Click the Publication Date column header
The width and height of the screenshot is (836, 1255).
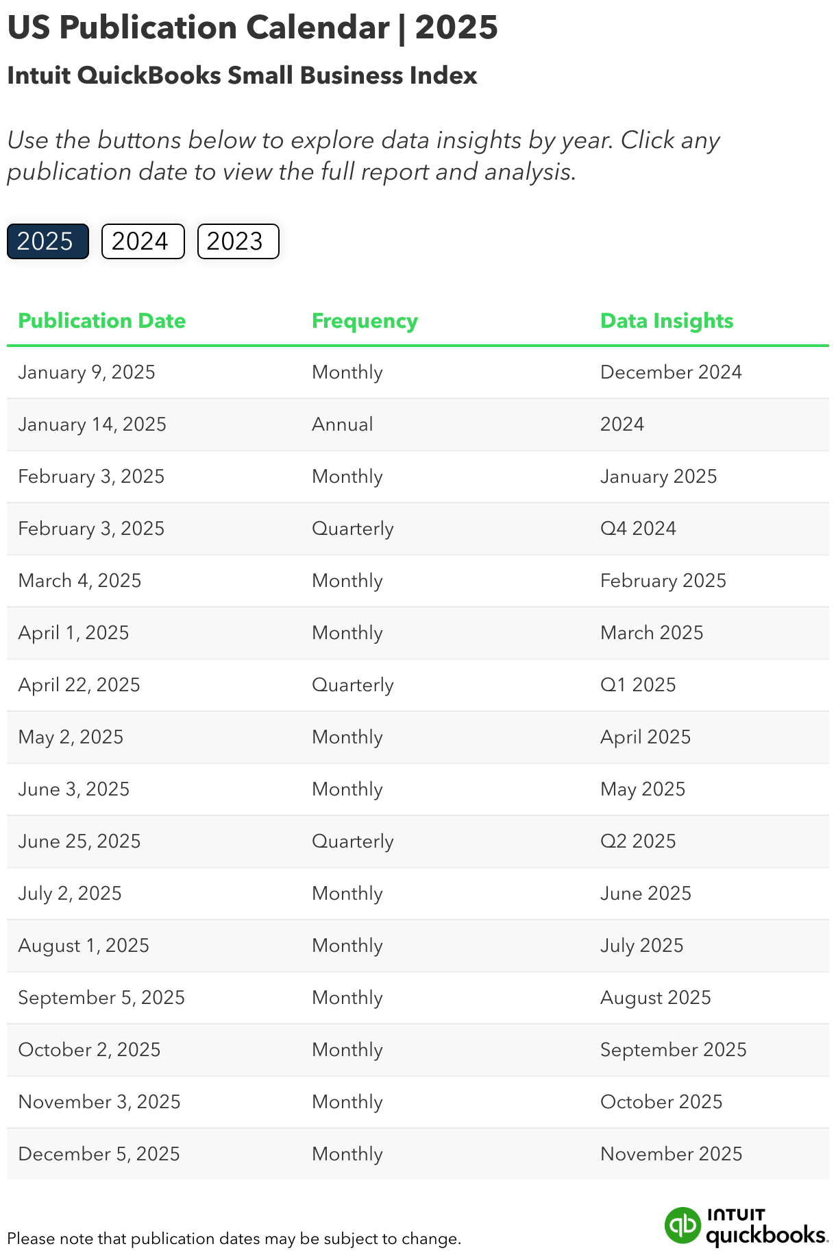pos(101,320)
